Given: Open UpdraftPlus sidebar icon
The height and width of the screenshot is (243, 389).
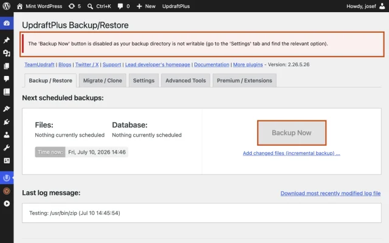Looking at the screenshot, I should 7,178.
